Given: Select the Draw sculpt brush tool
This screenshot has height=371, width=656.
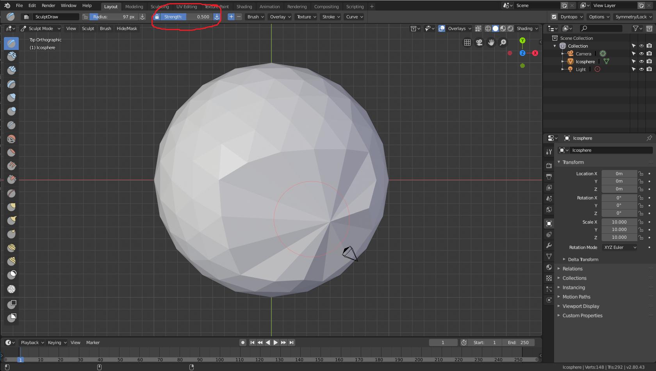Looking at the screenshot, I should coord(11,43).
